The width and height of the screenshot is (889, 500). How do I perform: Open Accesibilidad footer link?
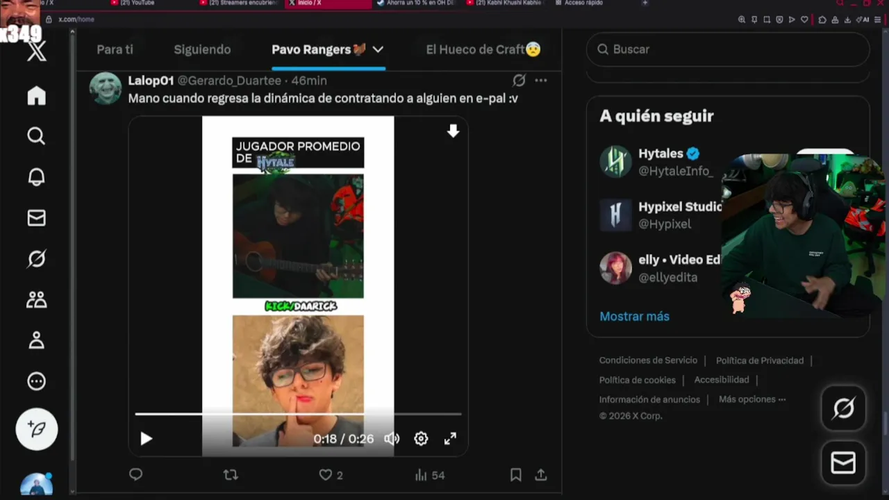pyautogui.click(x=722, y=380)
